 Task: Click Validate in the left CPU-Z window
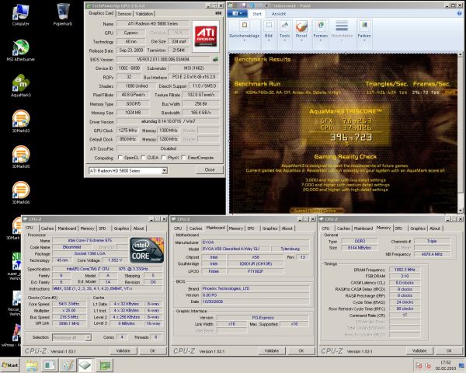(x=123, y=350)
